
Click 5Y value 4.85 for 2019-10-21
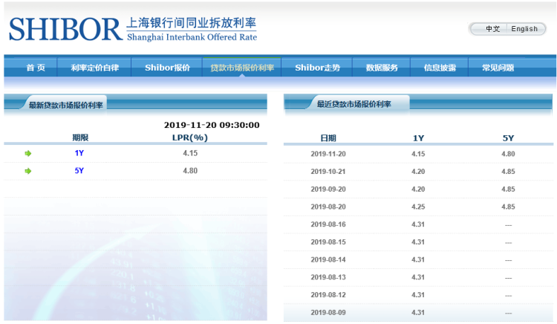coord(508,172)
